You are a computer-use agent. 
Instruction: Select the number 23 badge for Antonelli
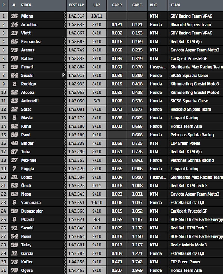click(x=14, y=101)
